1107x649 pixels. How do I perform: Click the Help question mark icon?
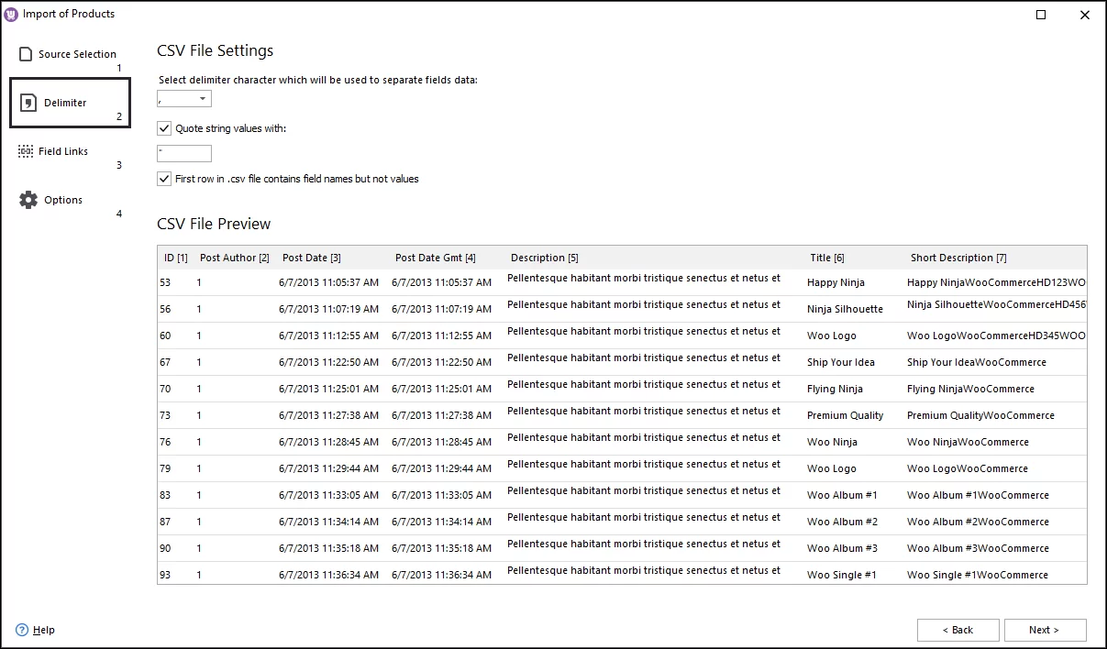(22, 630)
